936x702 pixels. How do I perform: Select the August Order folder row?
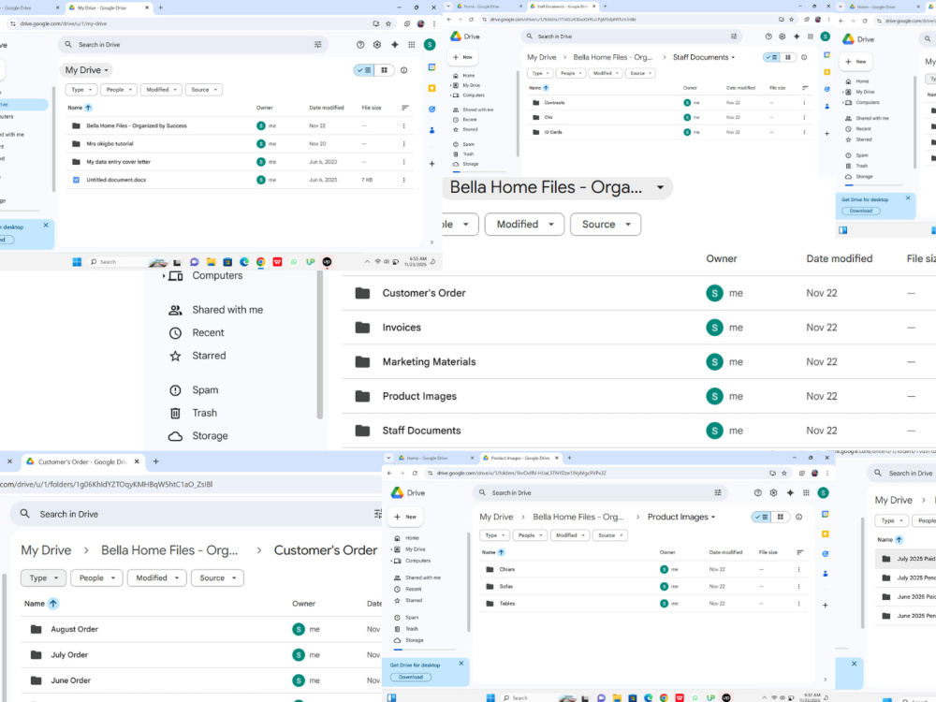point(201,629)
